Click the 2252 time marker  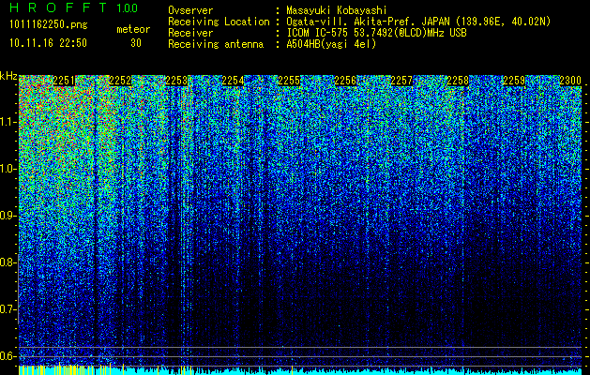[x=120, y=81]
